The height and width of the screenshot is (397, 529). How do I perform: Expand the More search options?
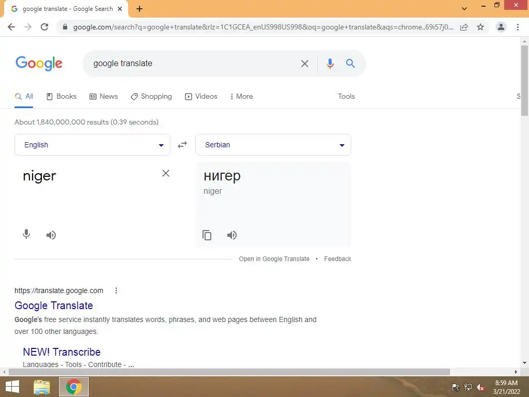point(241,97)
